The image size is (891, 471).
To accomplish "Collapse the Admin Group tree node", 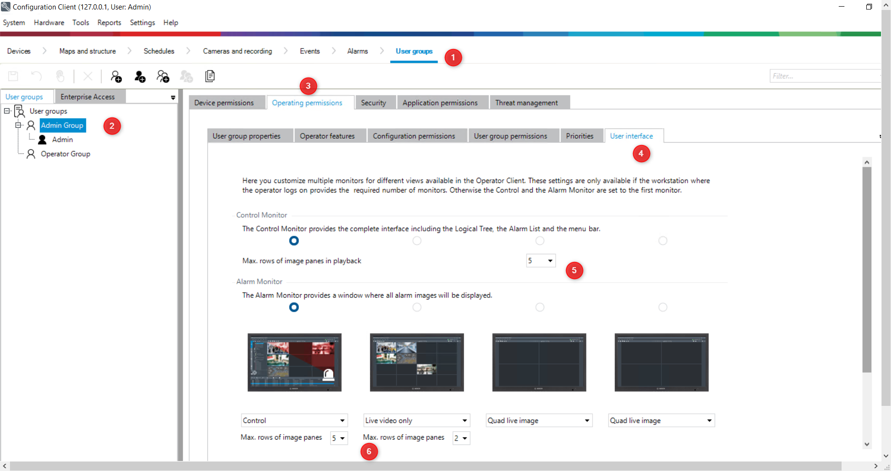I will coord(18,125).
